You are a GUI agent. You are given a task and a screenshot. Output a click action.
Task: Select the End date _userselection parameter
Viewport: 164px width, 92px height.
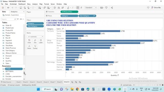pyautogui.click(x=13, y=76)
